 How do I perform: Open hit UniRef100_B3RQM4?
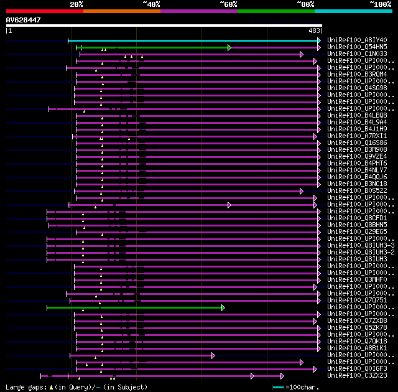tap(357, 75)
